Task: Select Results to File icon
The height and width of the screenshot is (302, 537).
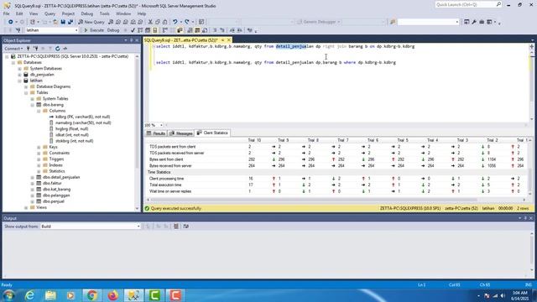Action: (205, 30)
